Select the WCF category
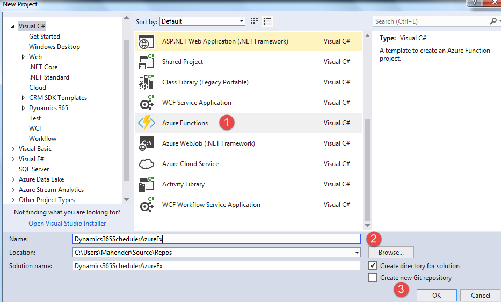 (35, 128)
